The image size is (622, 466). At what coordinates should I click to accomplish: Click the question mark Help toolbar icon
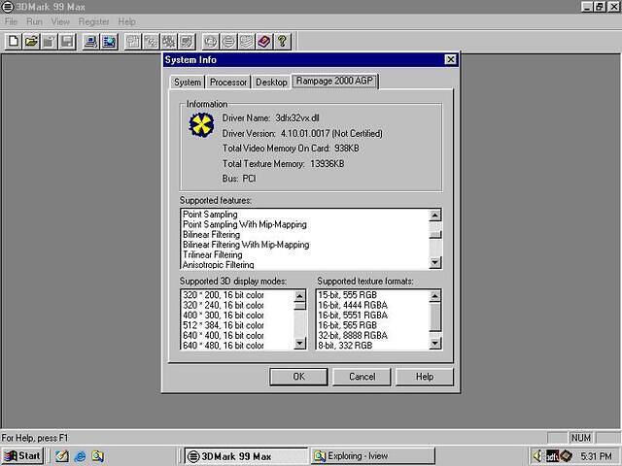coord(282,41)
